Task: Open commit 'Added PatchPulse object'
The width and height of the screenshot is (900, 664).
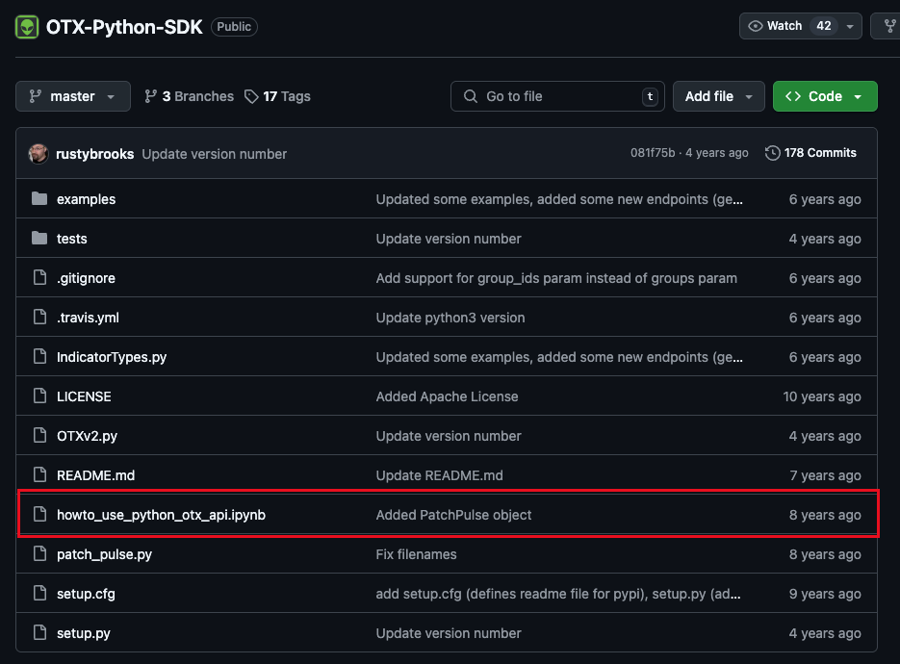Action: click(x=453, y=515)
